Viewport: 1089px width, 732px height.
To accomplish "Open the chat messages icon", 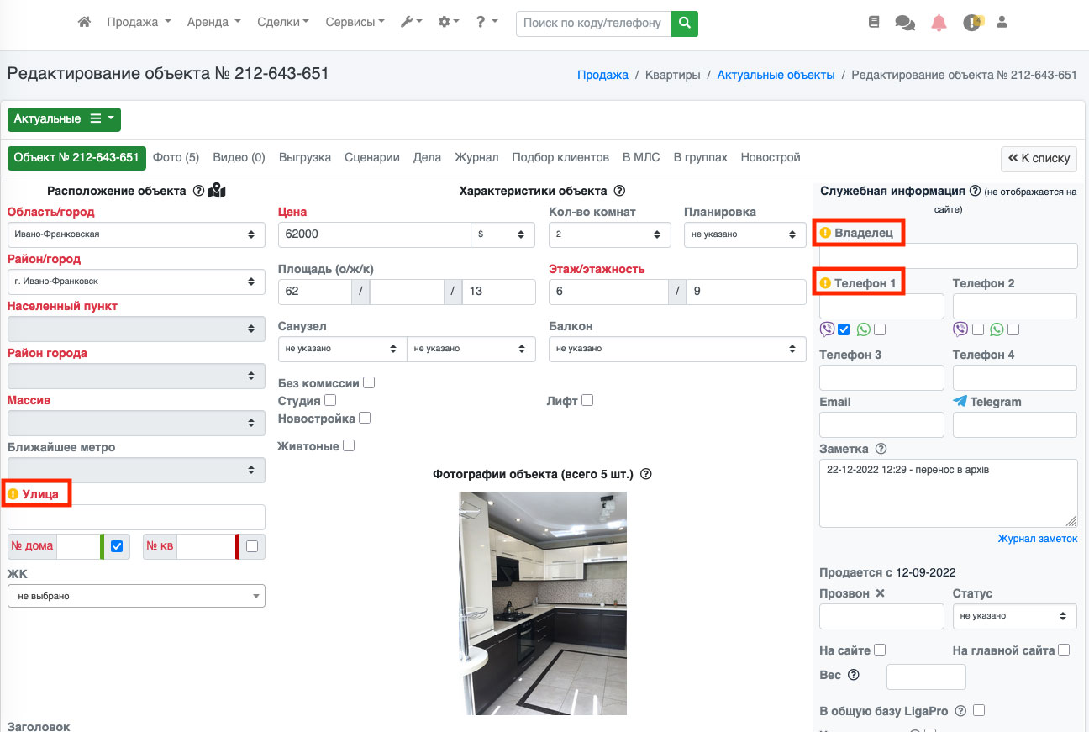I will (x=905, y=23).
